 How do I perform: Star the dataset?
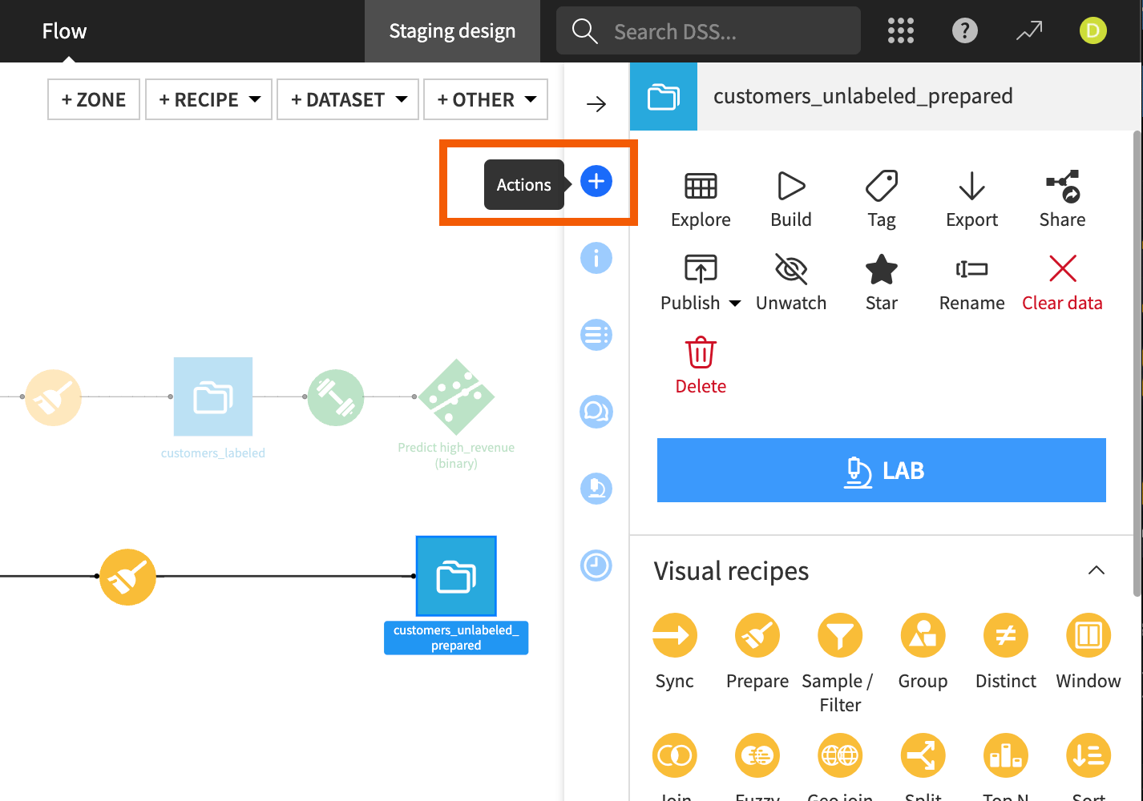click(882, 283)
